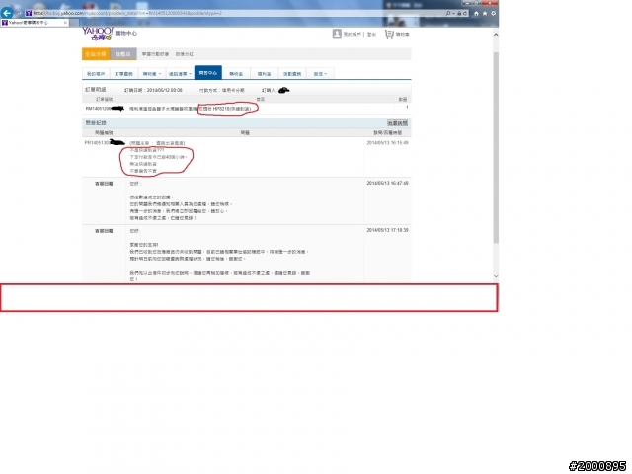Open the second tab after Q&A center

click(x=264, y=74)
